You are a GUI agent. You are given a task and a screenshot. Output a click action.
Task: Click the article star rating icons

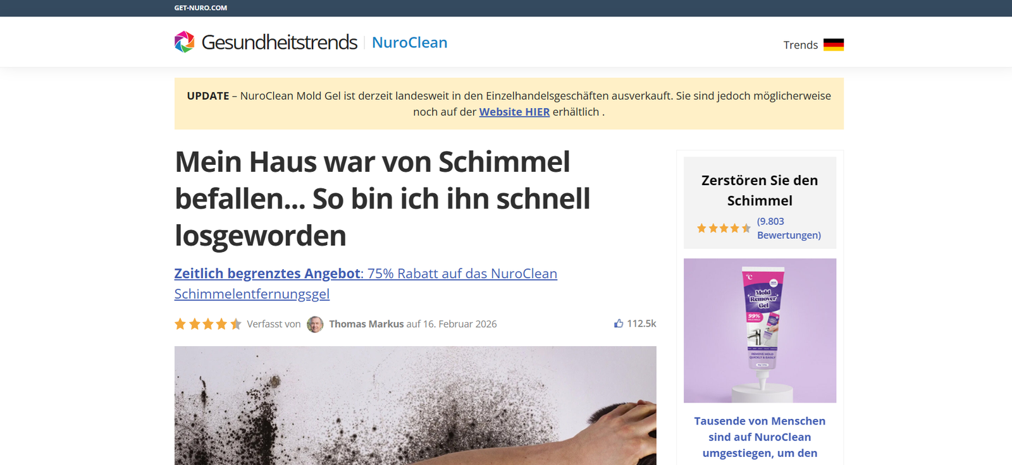click(x=208, y=324)
